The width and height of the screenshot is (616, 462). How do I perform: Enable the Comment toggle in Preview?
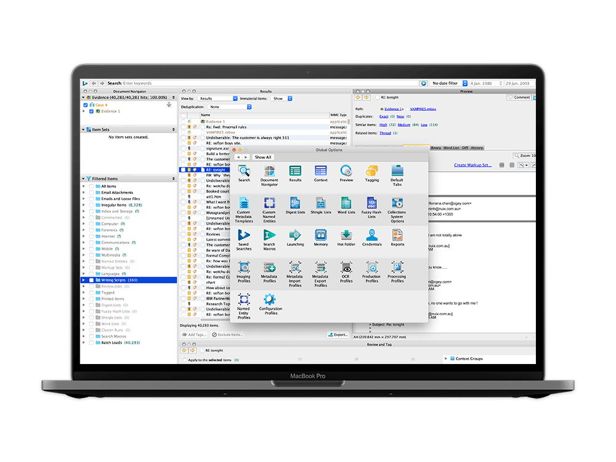[520, 97]
